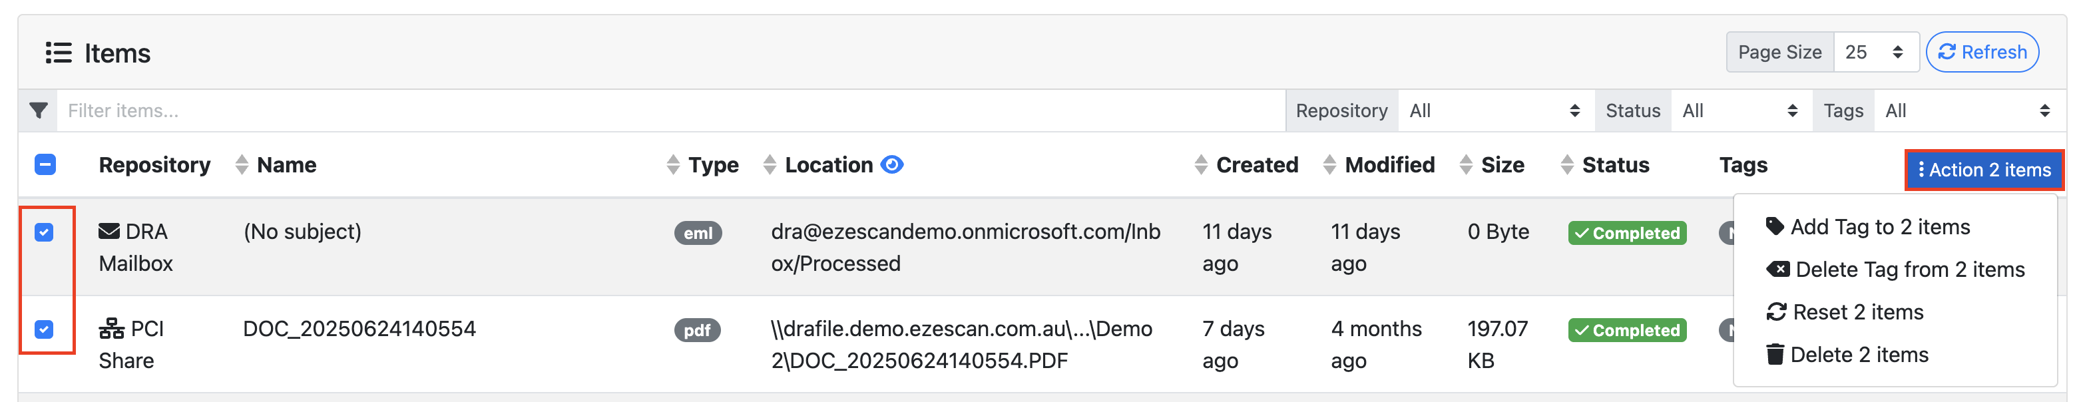
Task: Toggle the Location column visibility eye icon
Action: tap(892, 164)
